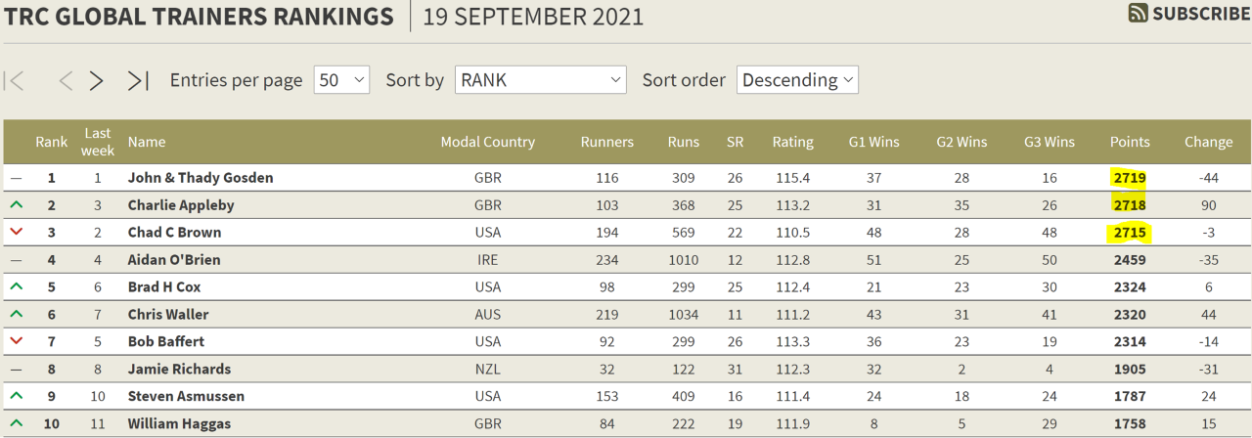Image resolution: width=1252 pixels, height=438 pixels.
Task: Open John & Thady Gosden trainer link
Action: coord(201,178)
